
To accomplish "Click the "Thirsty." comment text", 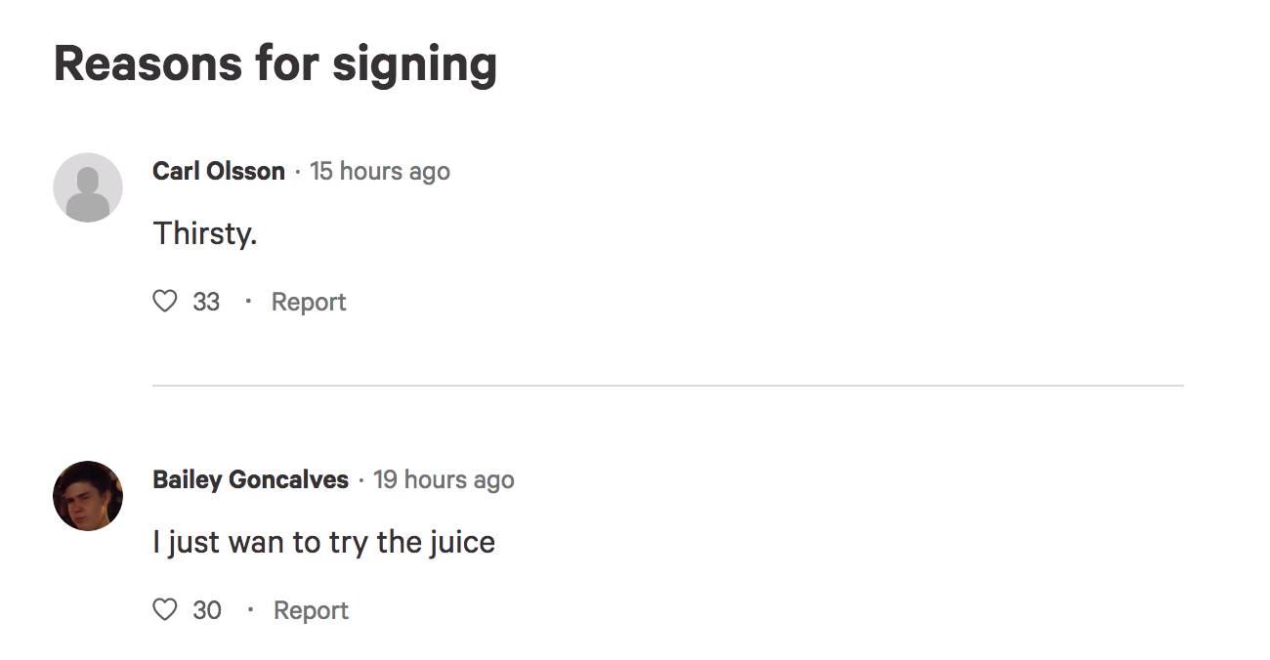I will tap(205, 233).
